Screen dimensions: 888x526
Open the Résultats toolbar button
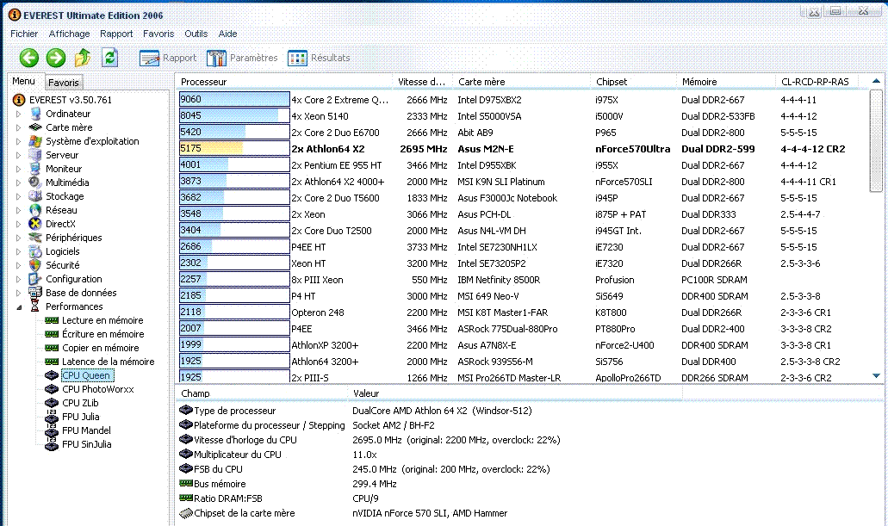(x=319, y=58)
